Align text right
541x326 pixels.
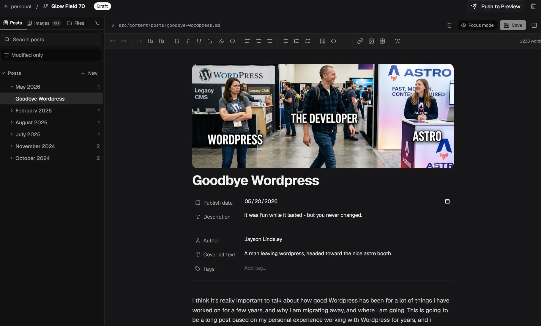[x=270, y=41]
